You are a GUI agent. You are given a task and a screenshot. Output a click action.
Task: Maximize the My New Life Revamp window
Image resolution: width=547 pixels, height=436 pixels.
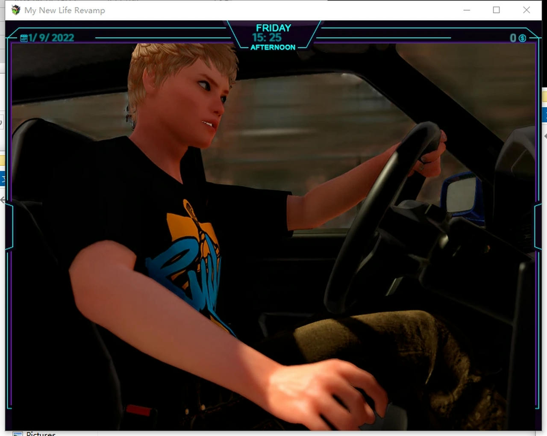(x=496, y=10)
